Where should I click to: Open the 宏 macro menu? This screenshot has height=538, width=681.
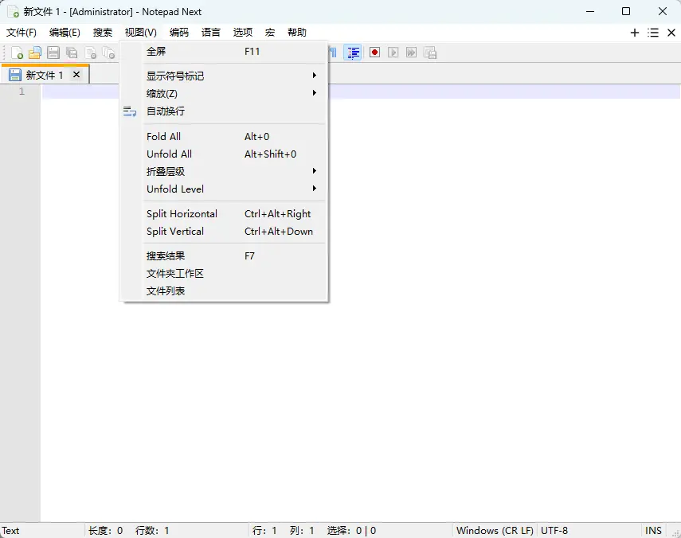pyautogui.click(x=270, y=33)
